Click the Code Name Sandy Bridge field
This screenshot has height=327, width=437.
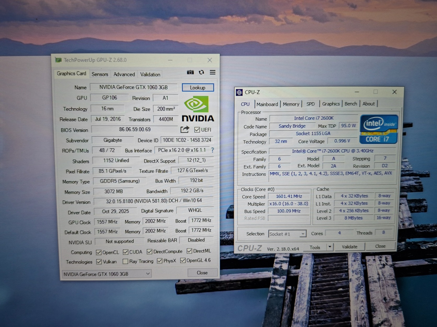coord(292,126)
